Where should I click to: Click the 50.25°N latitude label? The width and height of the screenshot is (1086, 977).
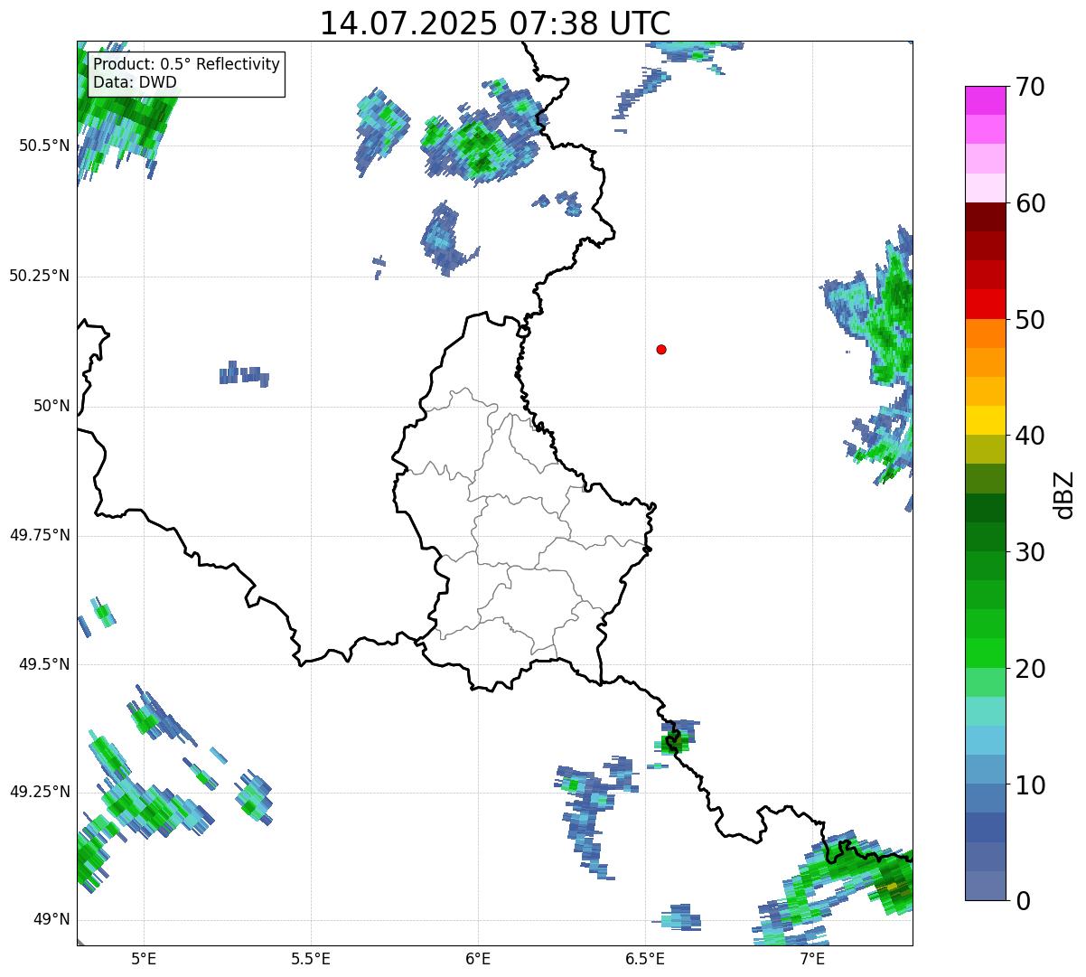(40, 276)
